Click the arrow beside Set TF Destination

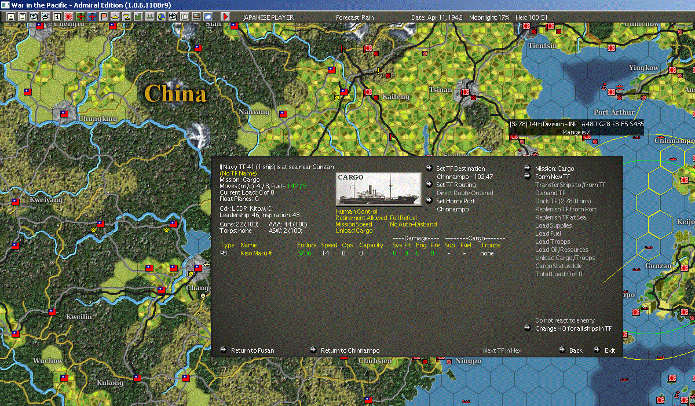click(x=429, y=169)
